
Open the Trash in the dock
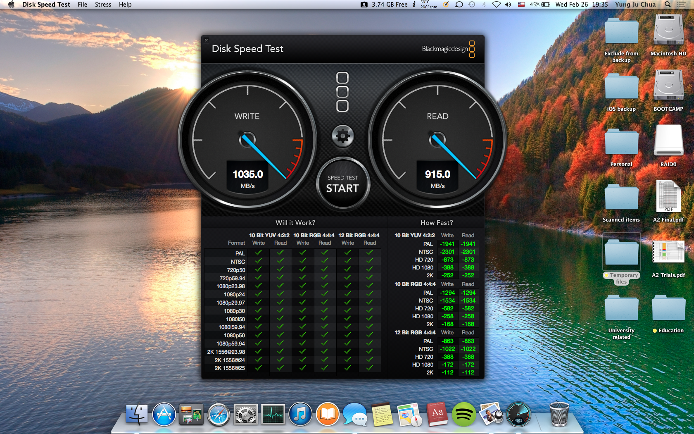coord(559,414)
